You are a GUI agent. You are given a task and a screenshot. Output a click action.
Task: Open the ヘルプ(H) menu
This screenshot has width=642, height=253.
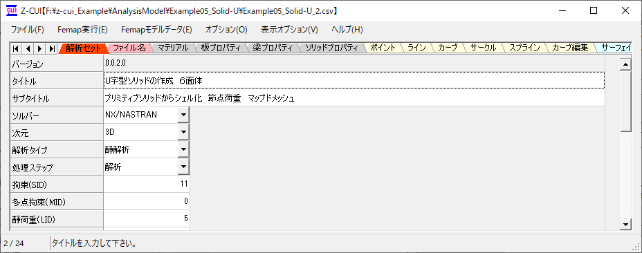tap(347, 30)
